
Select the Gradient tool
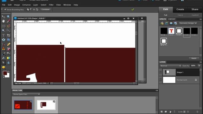(x=9, y=58)
